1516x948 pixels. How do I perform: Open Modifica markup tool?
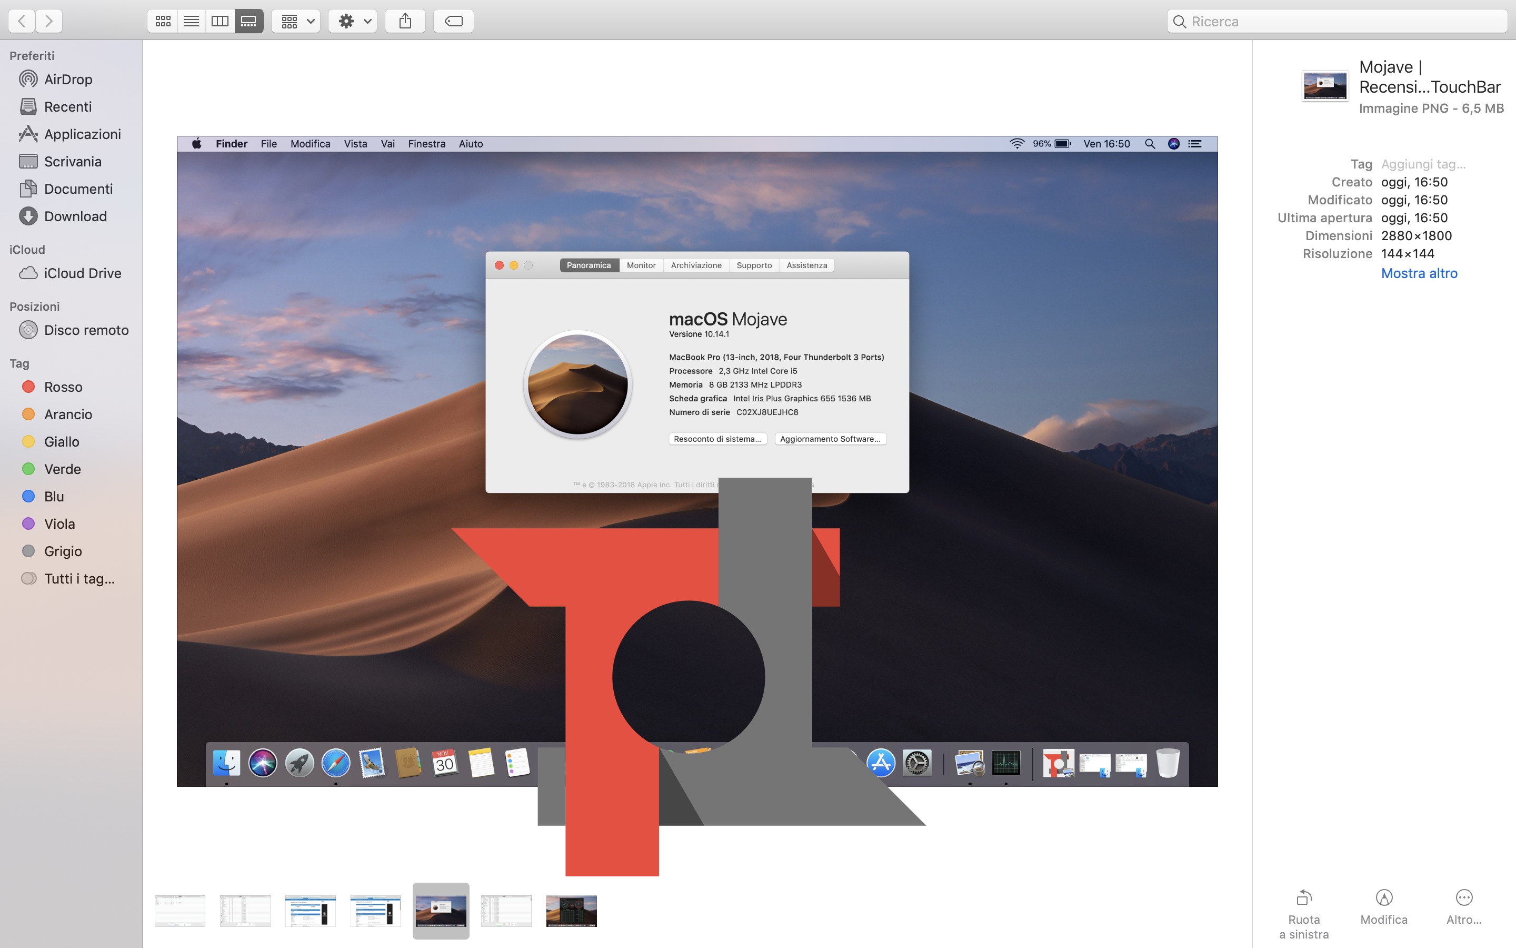pyautogui.click(x=1384, y=898)
